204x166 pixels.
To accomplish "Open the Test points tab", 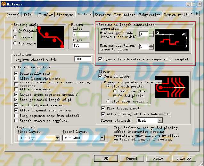I will pos(125,15).
